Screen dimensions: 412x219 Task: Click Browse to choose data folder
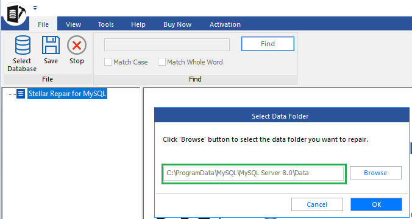pos(375,173)
